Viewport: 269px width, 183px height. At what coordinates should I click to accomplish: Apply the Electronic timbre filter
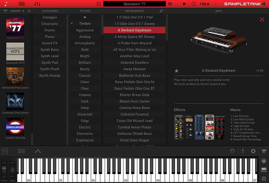coord(85,134)
